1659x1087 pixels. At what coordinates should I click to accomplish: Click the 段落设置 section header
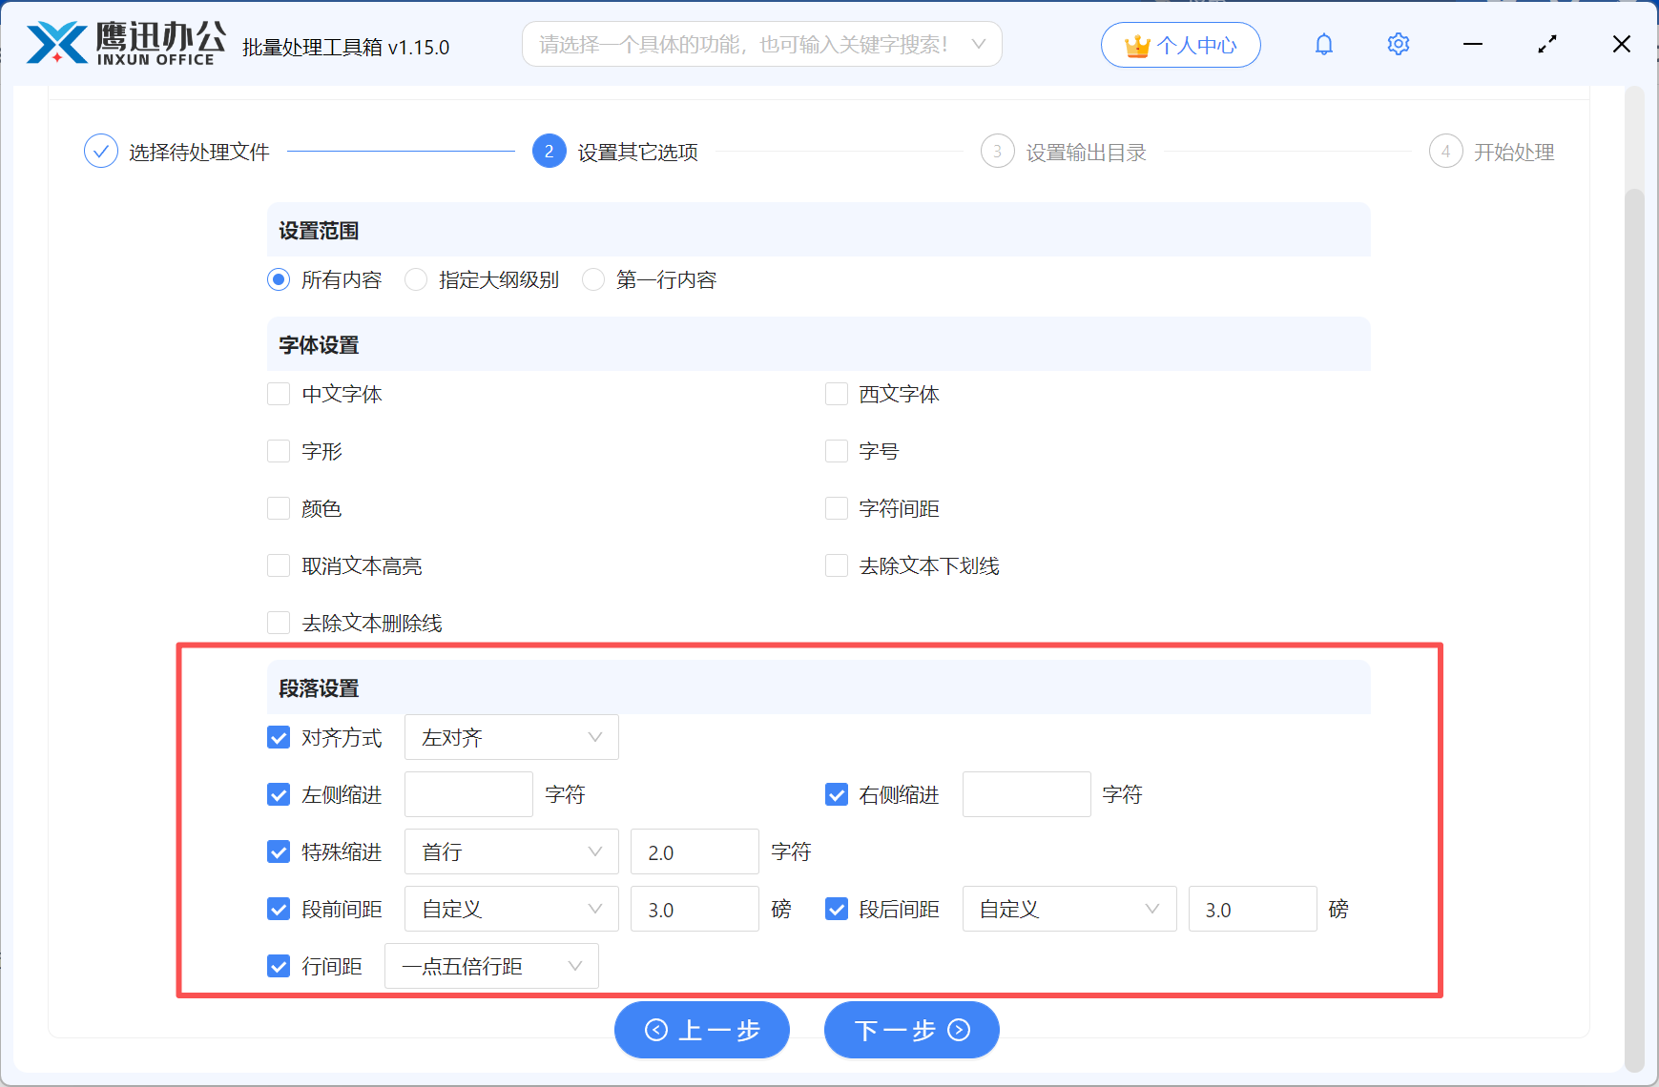tap(819, 687)
